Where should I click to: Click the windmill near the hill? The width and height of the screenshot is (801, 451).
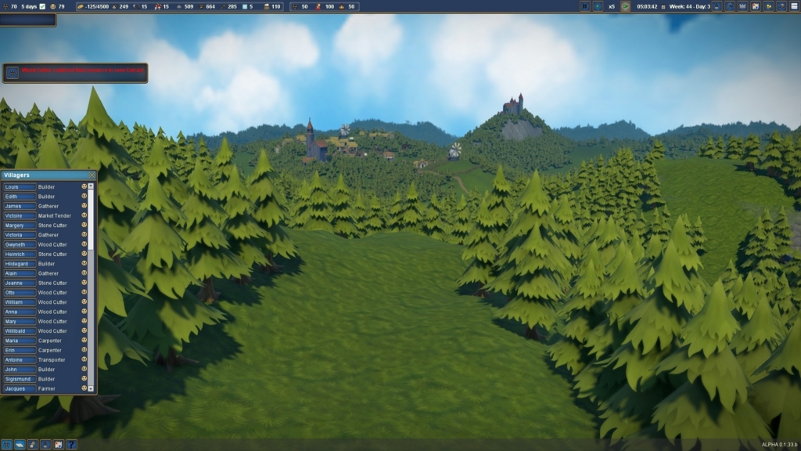pyautogui.click(x=454, y=152)
